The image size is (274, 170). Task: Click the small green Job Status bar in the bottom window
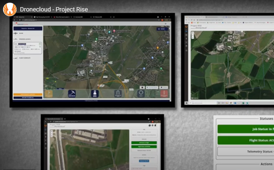click(x=144, y=143)
